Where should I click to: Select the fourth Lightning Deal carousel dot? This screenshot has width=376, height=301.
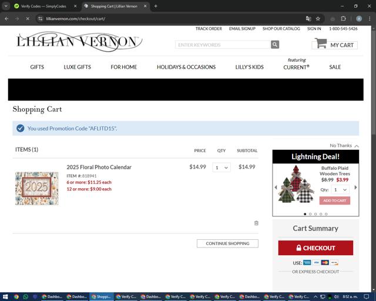pyautogui.click(x=321, y=214)
